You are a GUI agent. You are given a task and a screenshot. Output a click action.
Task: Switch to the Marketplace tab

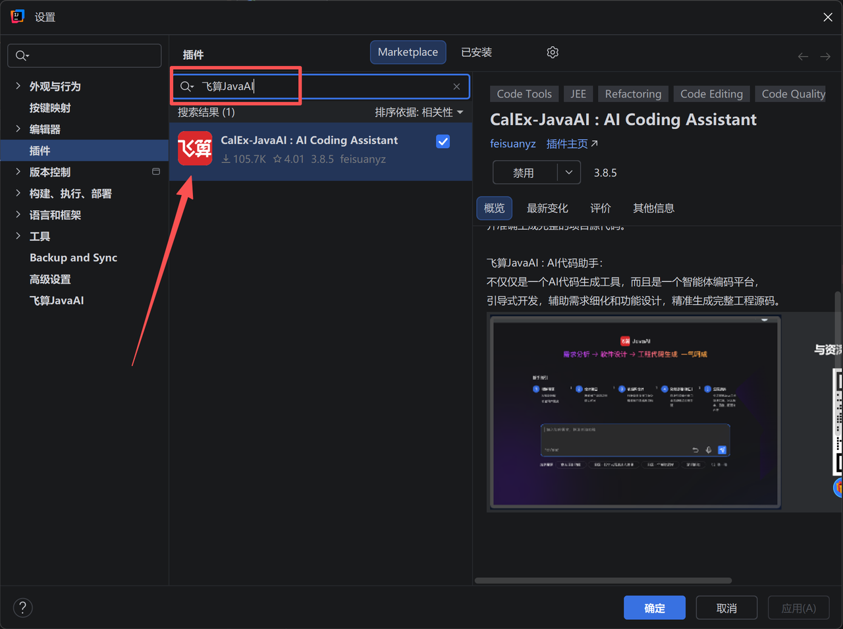click(408, 52)
